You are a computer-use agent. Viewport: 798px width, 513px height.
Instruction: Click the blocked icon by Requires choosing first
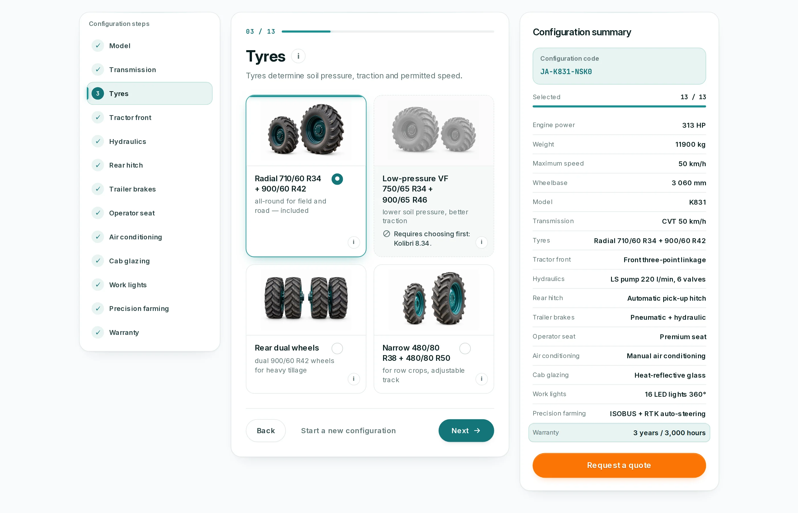386,234
